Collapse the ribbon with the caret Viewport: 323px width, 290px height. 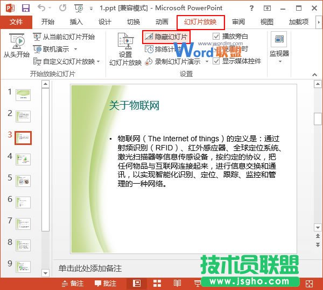[x=314, y=75]
